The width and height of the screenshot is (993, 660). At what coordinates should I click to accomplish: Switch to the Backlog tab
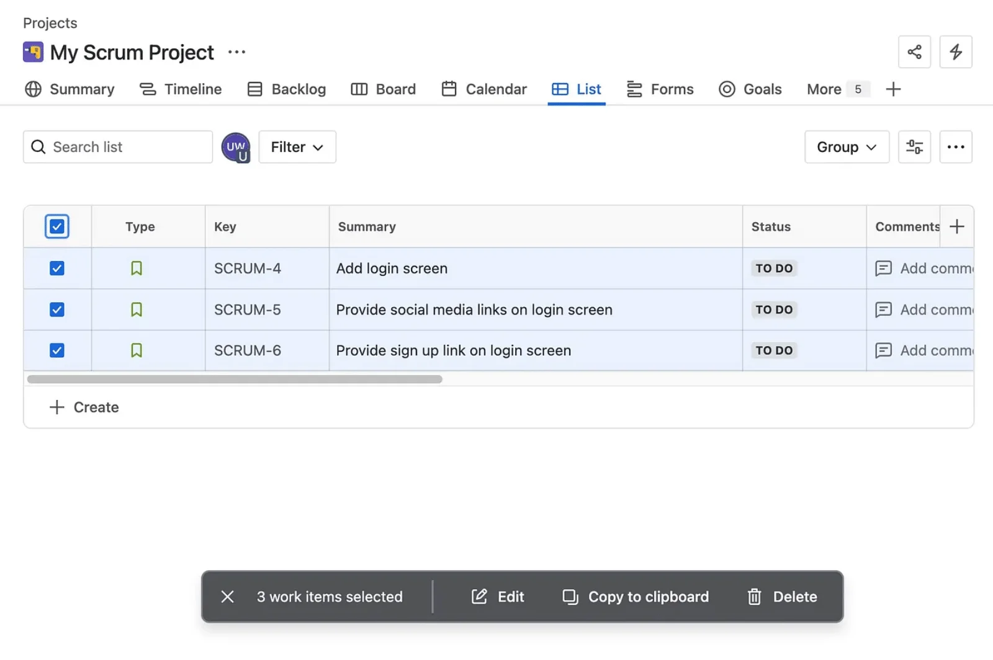(x=286, y=89)
